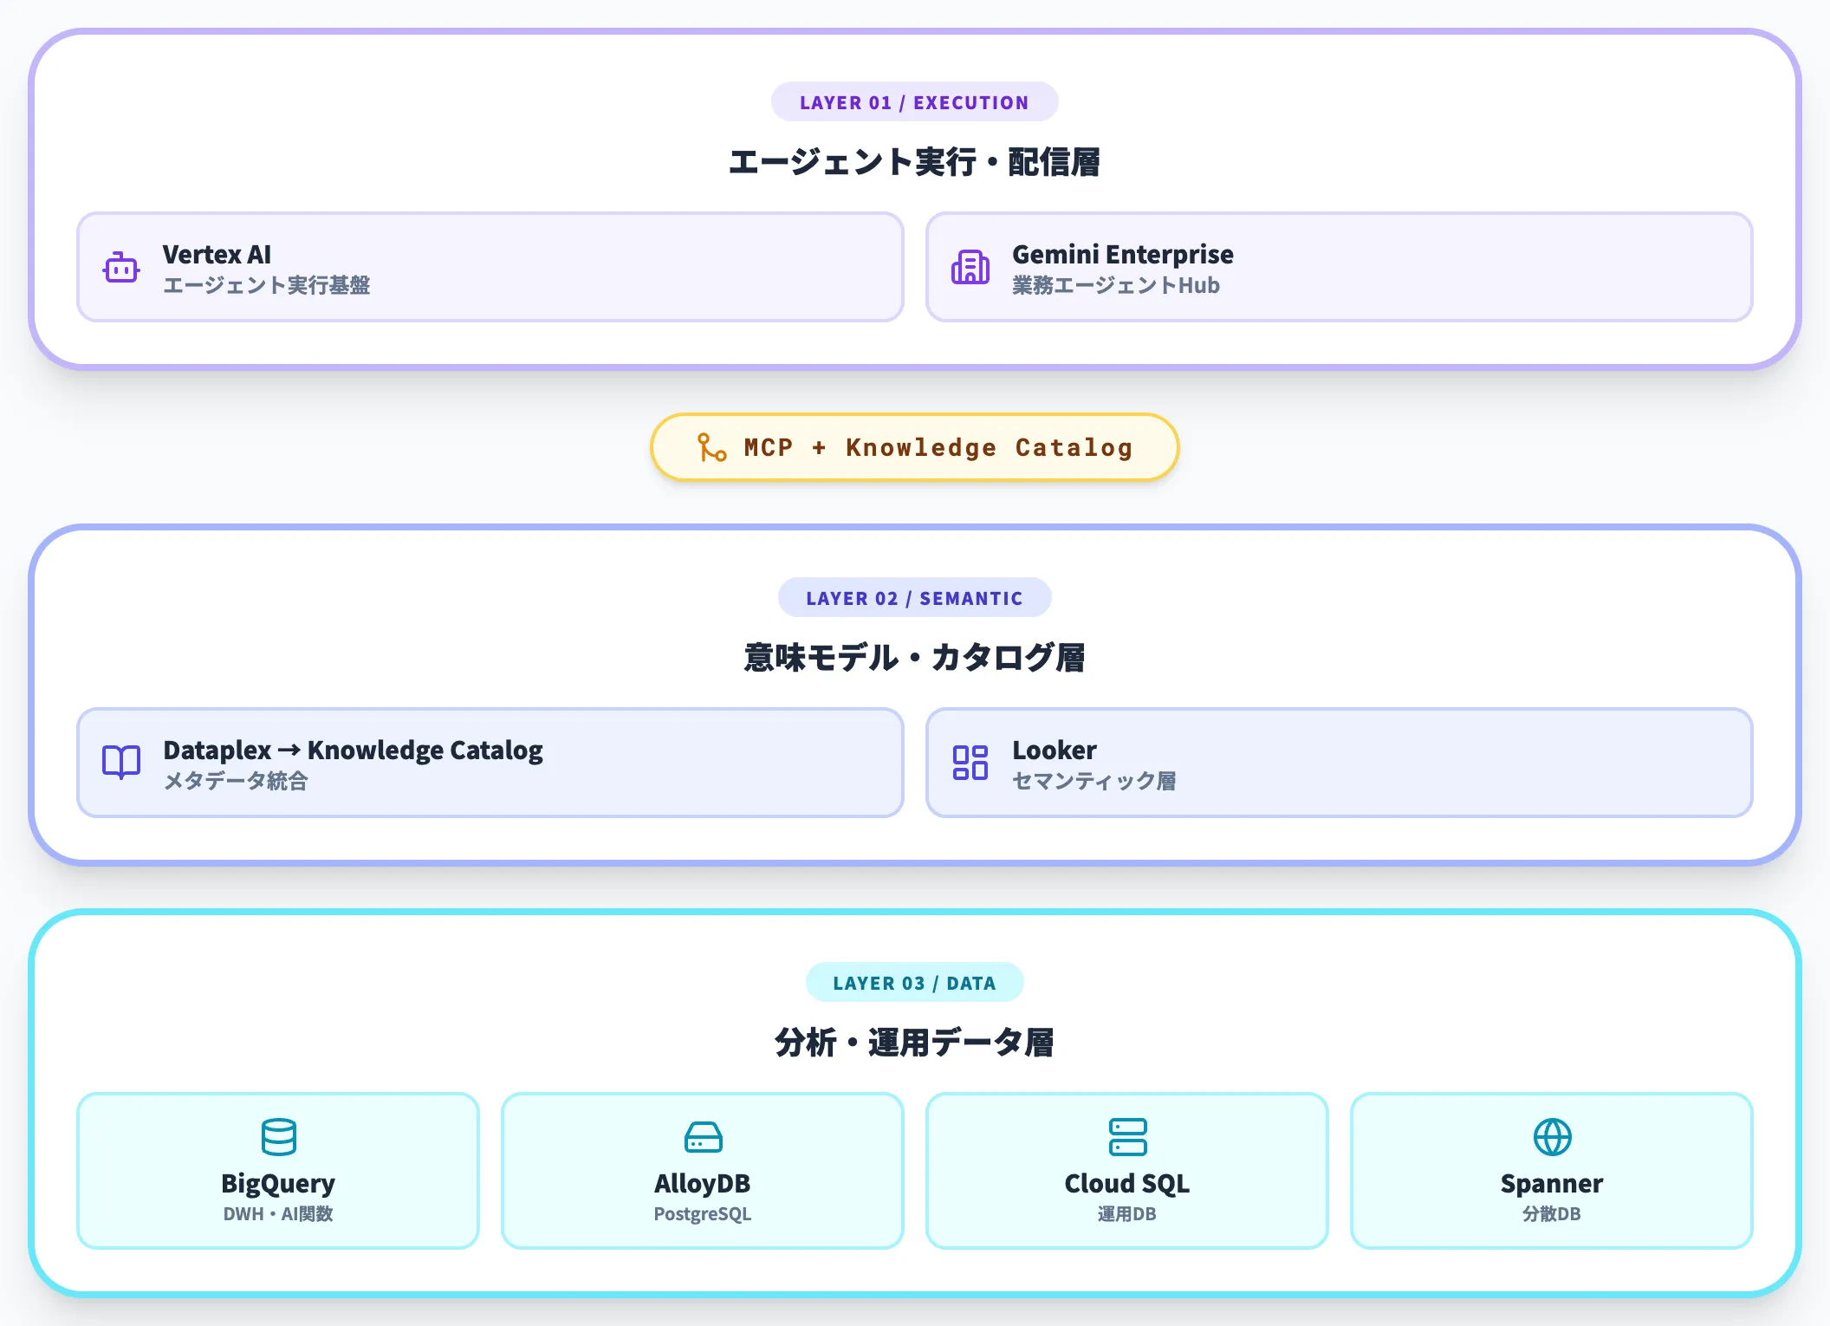The height and width of the screenshot is (1326, 1830).
Task: Select the LAYER 03 / DATA badge
Action: (914, 982)
